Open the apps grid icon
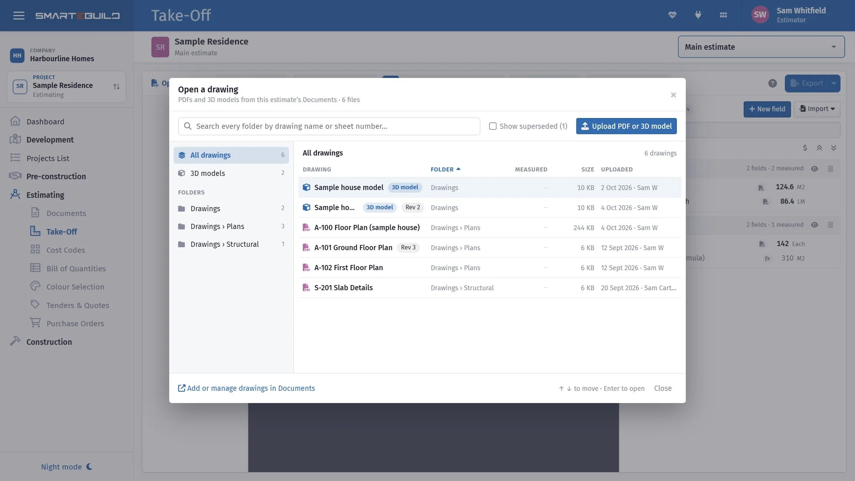This screenshot has width=855, height=481. point(723,15)
